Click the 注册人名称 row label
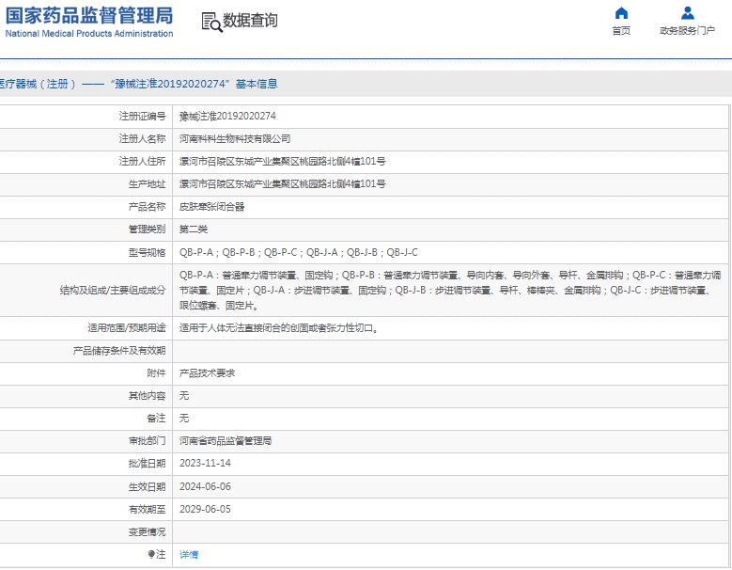 coord(143,139)
